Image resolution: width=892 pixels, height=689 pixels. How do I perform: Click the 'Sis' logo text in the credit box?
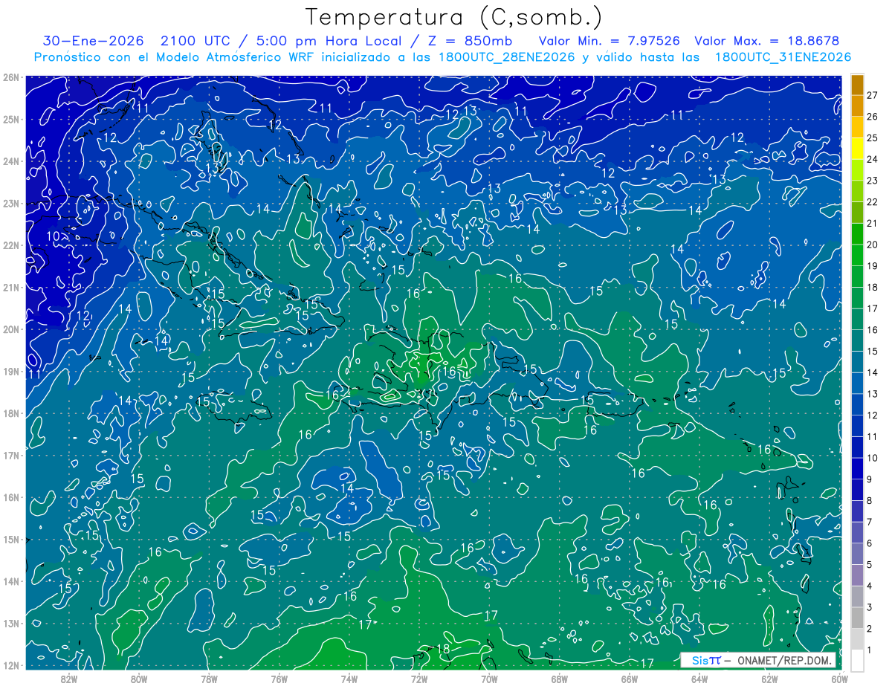coord(699,661)
